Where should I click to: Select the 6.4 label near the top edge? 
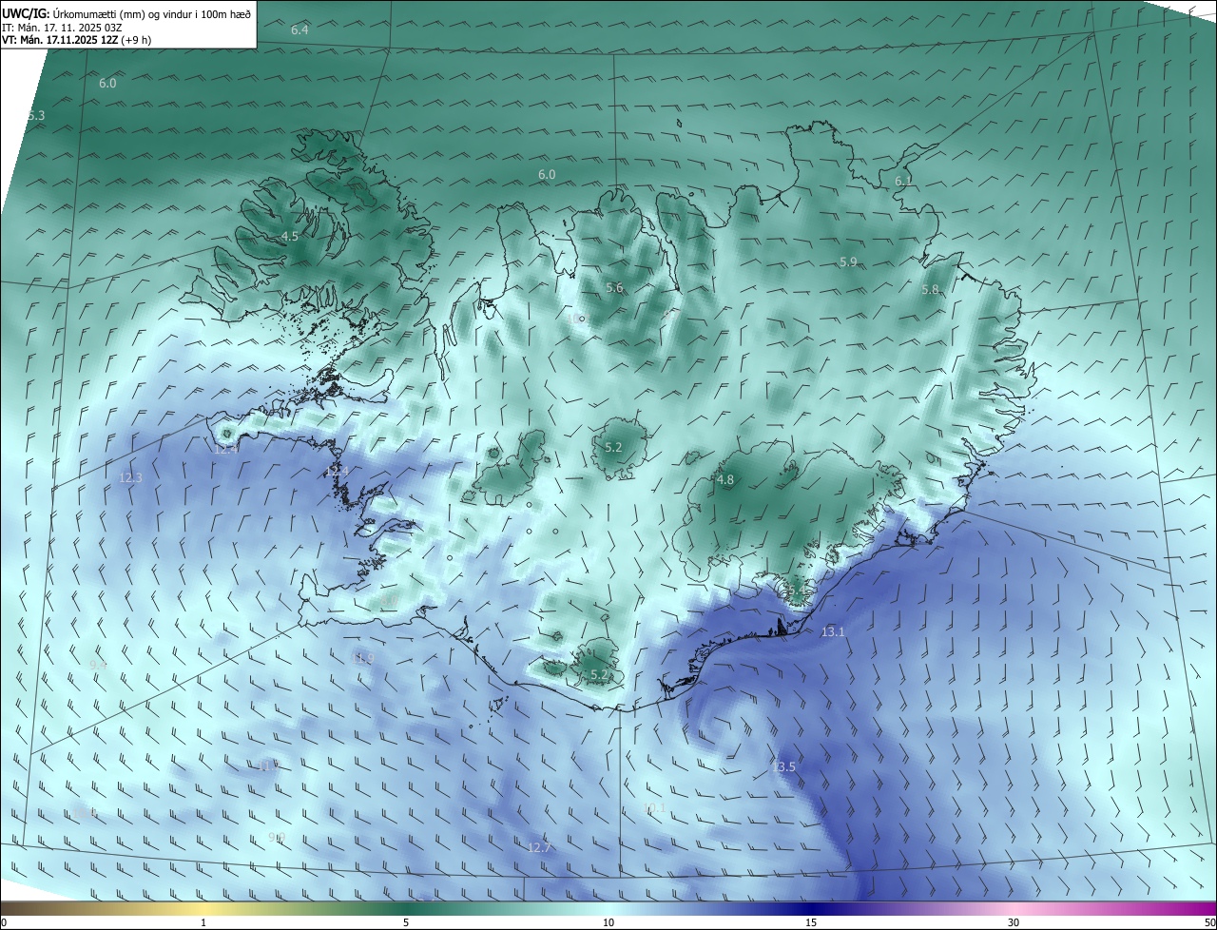point(299,30)
